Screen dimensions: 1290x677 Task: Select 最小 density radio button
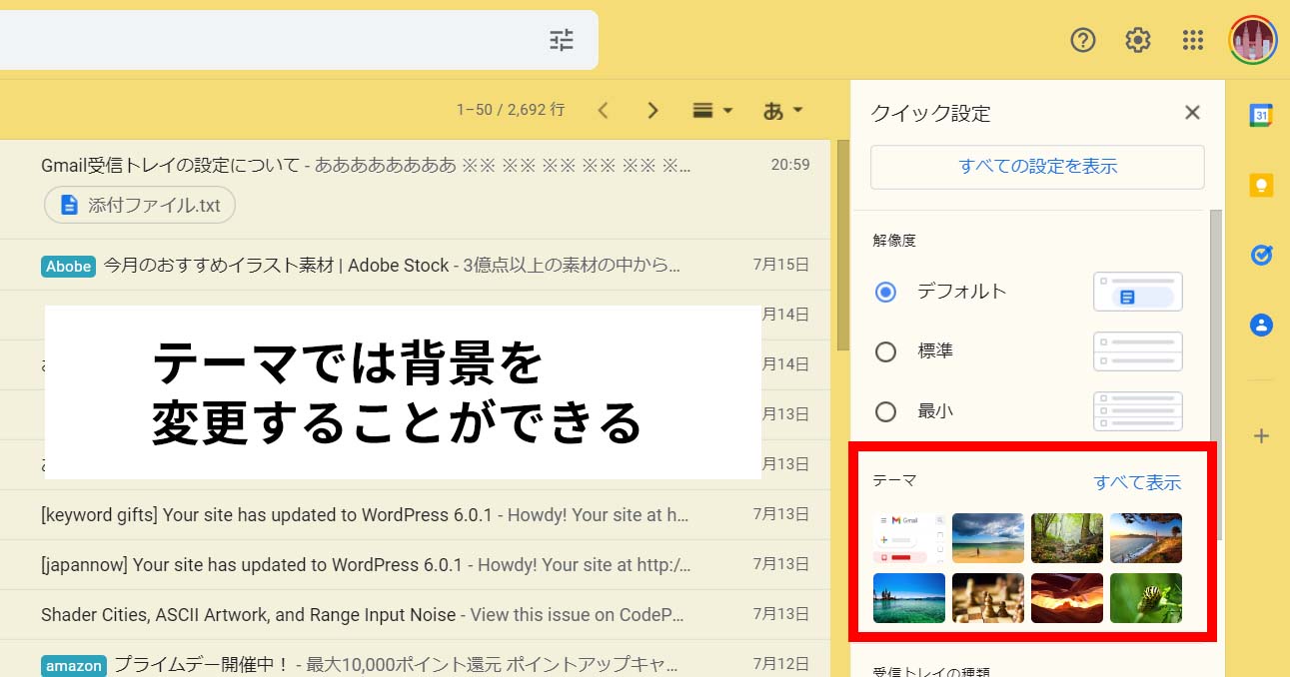pos(885,411)
